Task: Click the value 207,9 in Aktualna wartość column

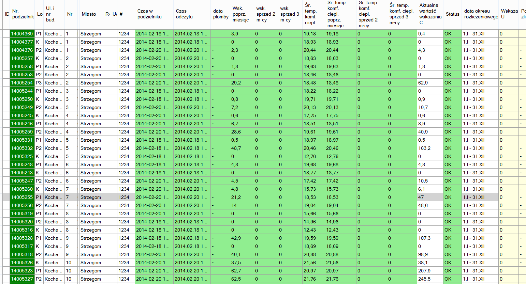Action: [430, 271]
